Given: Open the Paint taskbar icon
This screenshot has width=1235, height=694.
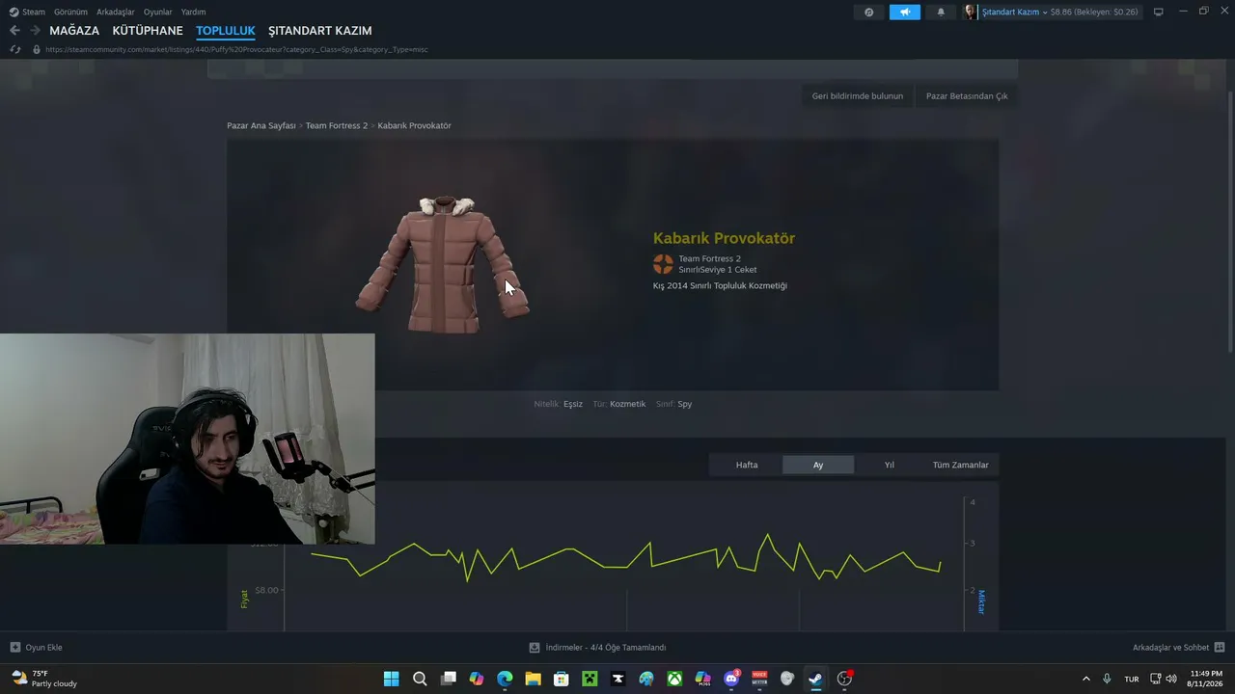Looking at the screenshot, I should tap(646, 679).
